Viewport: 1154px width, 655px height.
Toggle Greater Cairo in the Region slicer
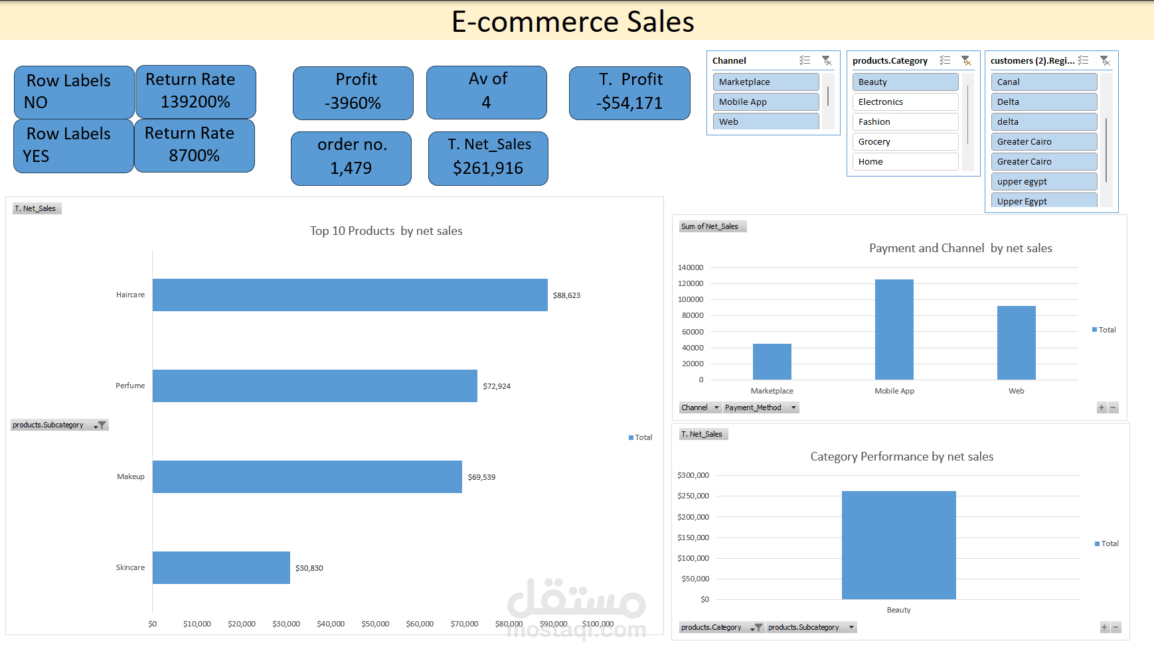click(1044, 141)
